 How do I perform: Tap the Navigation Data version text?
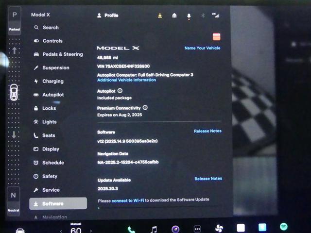128,162
